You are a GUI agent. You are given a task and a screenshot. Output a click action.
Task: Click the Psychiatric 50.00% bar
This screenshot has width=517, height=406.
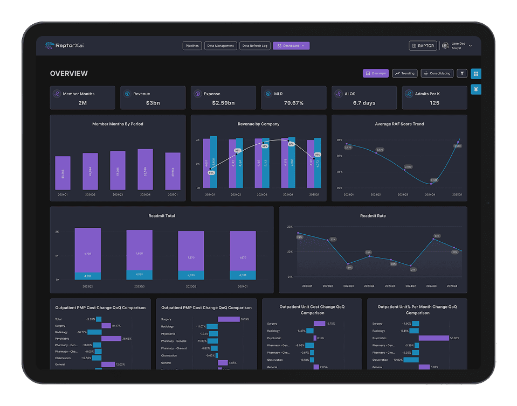click(434, 338)
